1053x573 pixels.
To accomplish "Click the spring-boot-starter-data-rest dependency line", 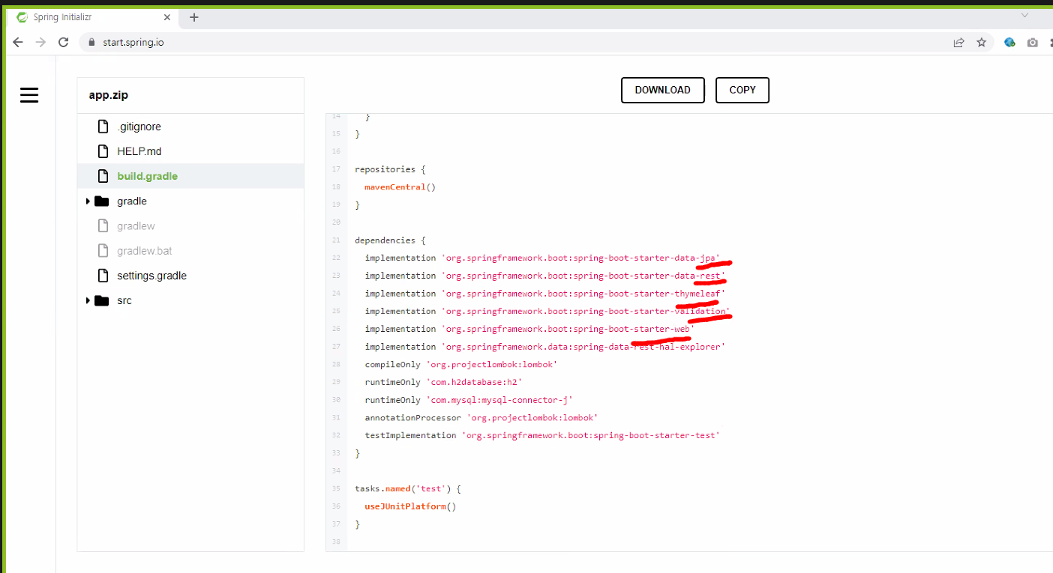I will (x=545, y=276).
